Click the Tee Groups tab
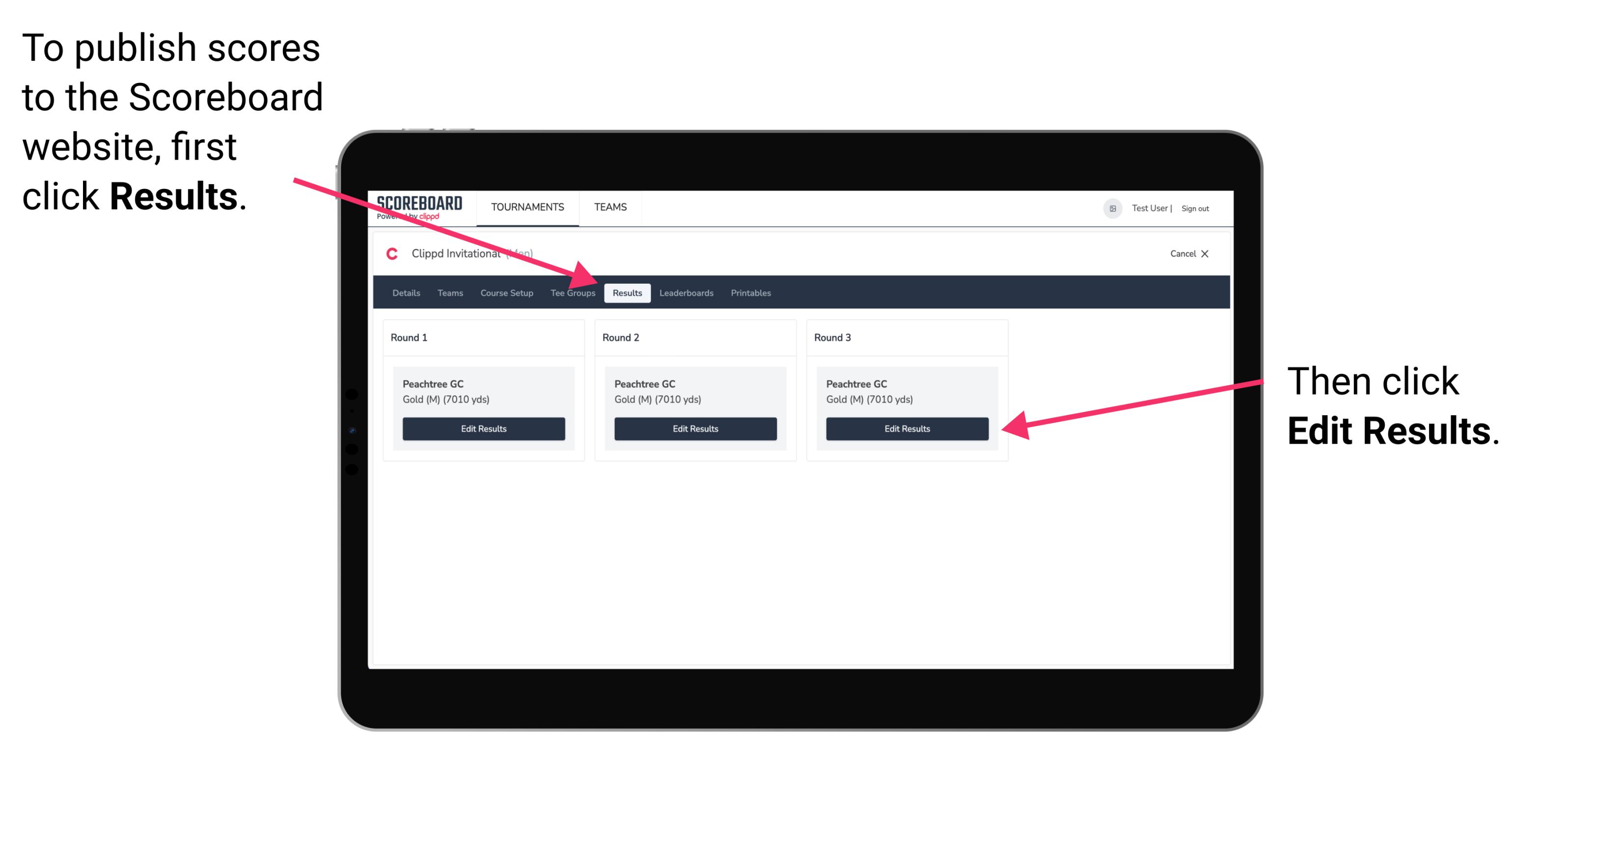The height and width of the screenshot is (860, 1599). (x=574, y=294)
